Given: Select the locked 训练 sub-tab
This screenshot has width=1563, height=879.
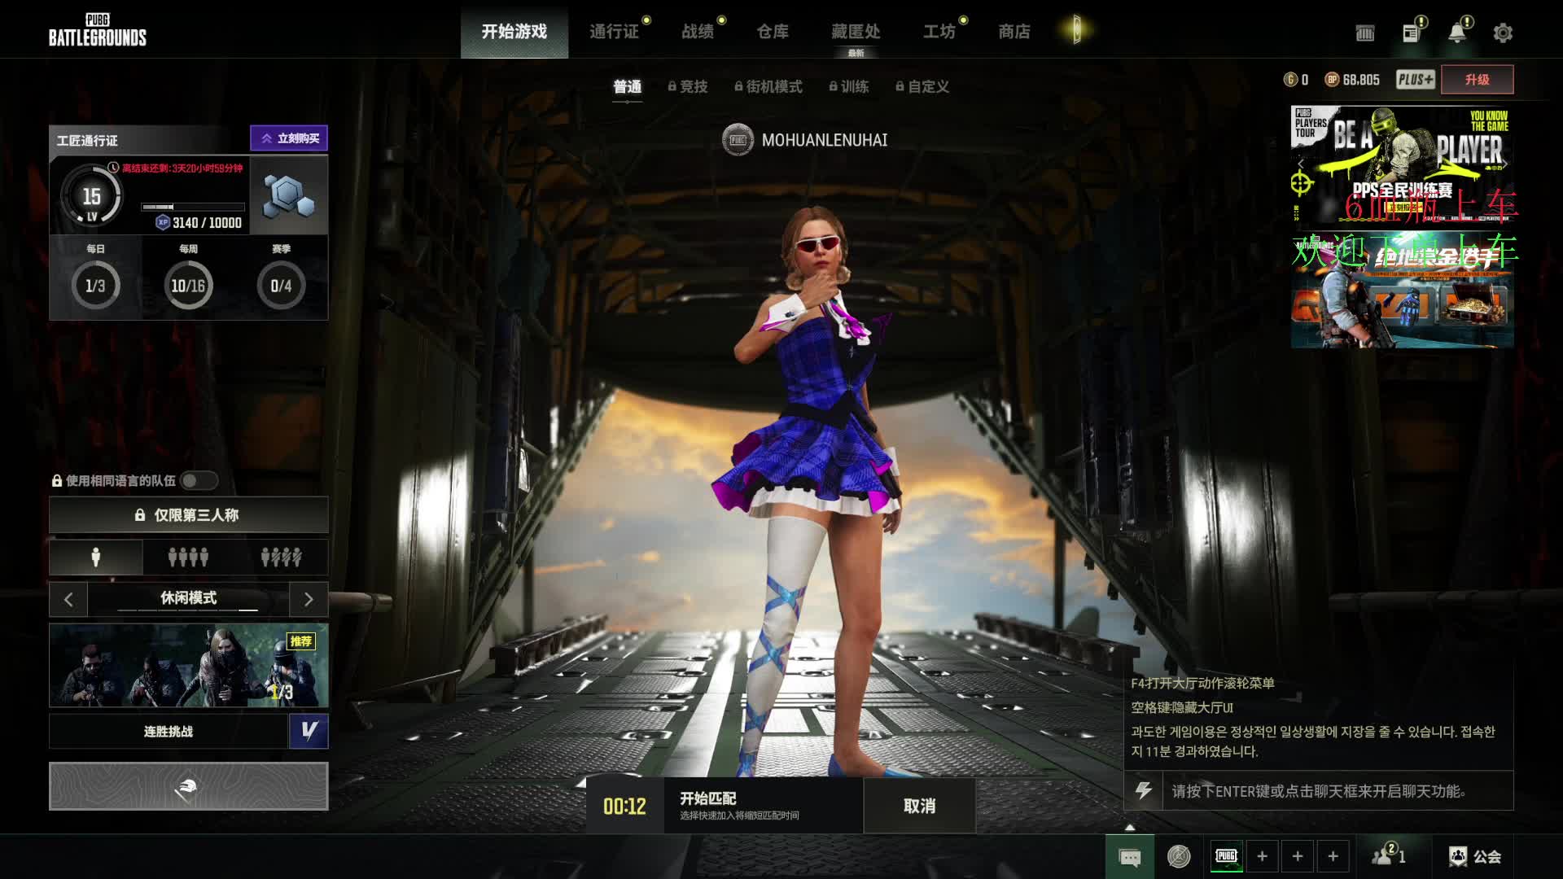Looking at the screenshot, I should (849, 86).
